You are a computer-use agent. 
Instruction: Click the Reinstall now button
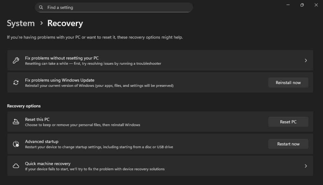288,82
